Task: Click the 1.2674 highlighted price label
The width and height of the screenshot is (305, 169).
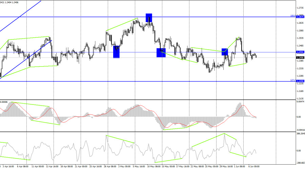Action: (300, 17)
